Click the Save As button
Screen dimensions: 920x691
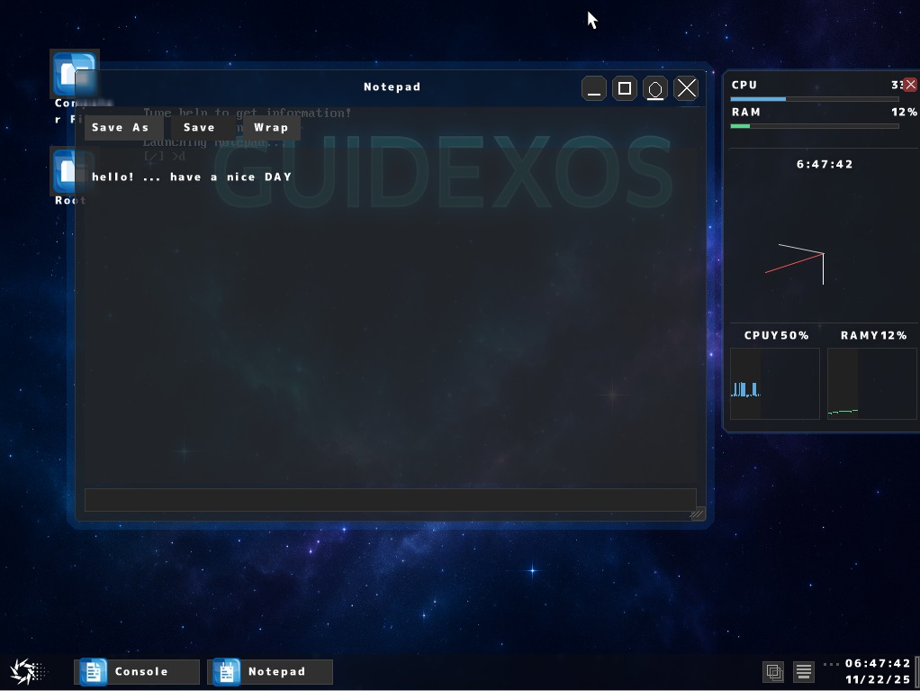(122, 127)
